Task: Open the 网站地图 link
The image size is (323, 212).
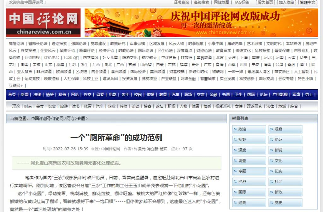Action: (221, 3)
